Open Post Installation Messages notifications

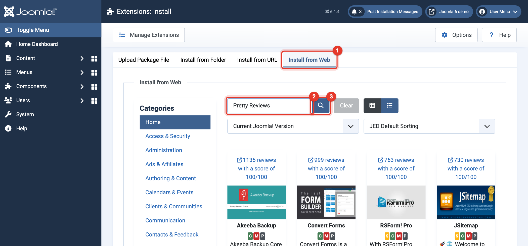[385, 12]
